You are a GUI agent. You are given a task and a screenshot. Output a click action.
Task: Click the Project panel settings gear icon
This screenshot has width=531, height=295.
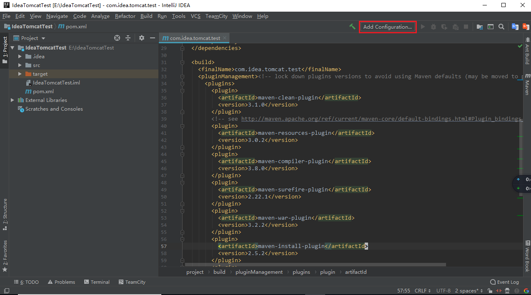click(141, 38)
